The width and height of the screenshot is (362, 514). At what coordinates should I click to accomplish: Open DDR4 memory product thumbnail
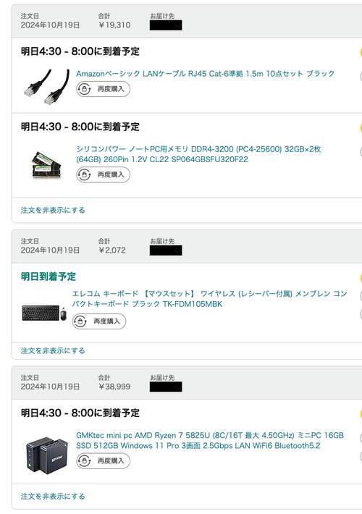47,164
